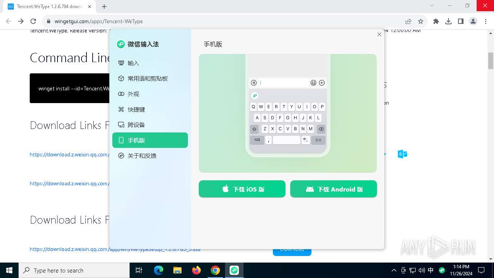
Task: Click the Outlook share icon on page
Action: (402, 154)
